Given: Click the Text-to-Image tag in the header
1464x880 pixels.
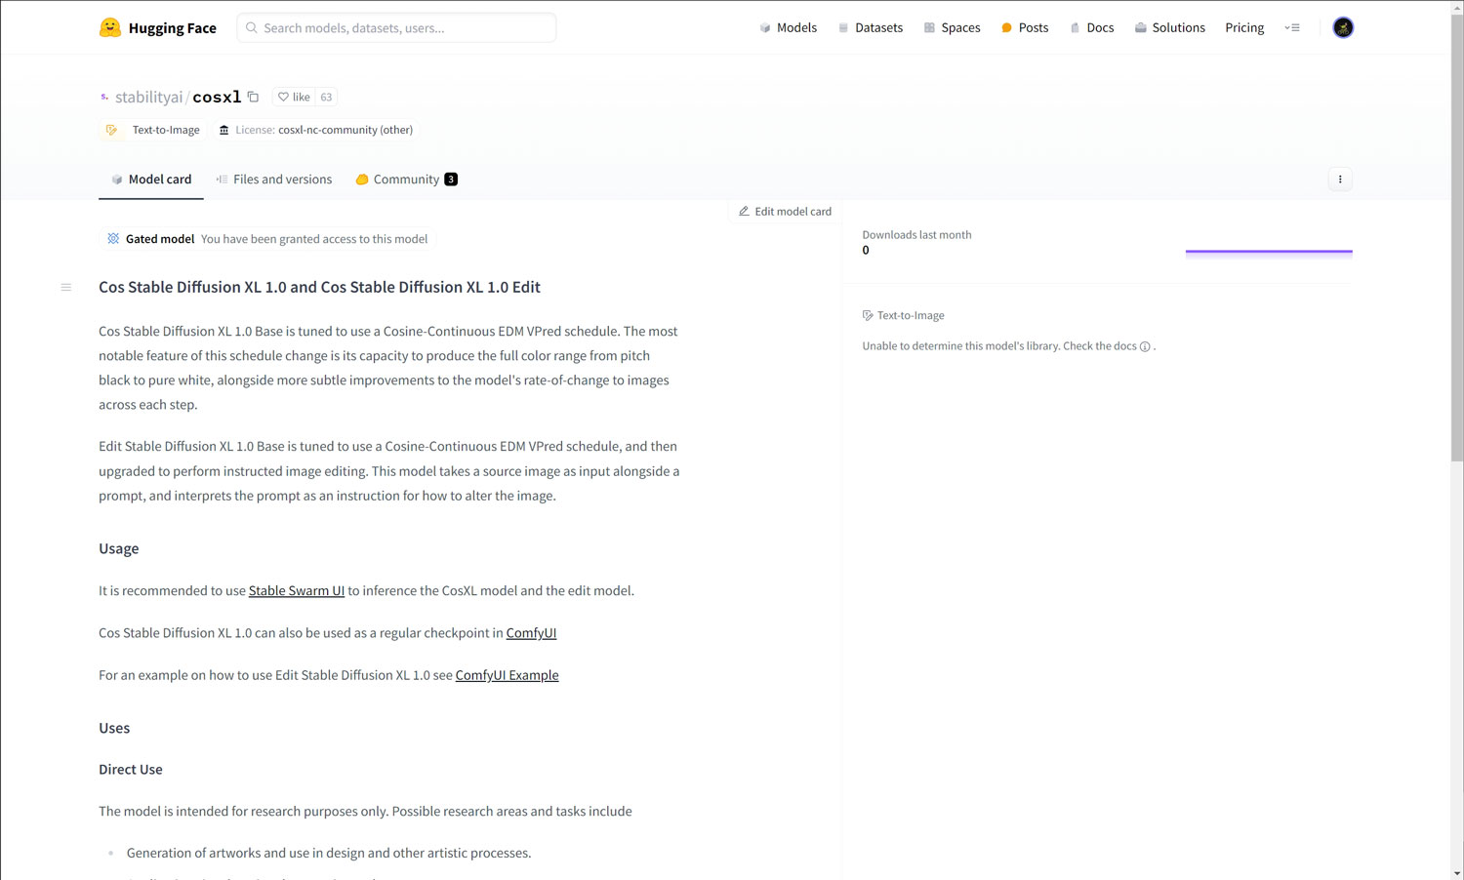Looking at the screenshot, I should [x=153, y=130].
